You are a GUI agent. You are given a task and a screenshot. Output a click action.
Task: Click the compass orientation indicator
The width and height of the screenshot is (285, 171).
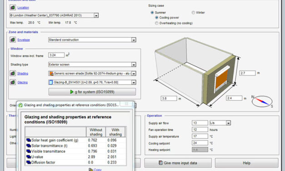pos(262,101)
